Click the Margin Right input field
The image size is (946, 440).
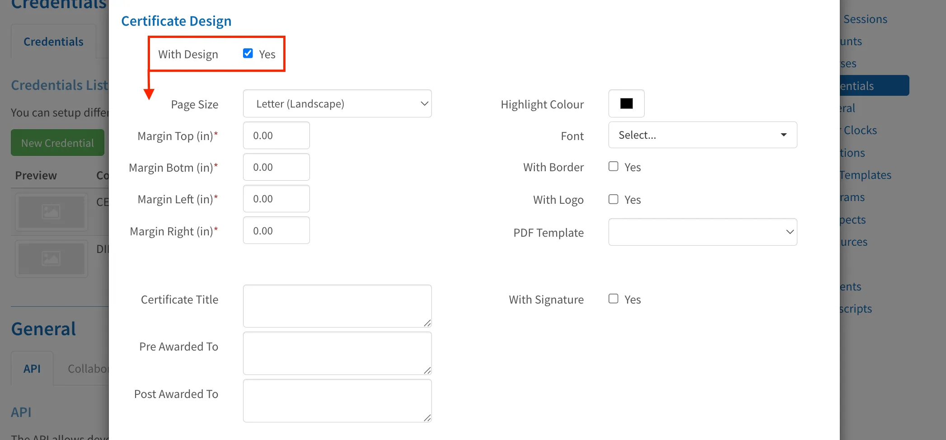(276, 230)
